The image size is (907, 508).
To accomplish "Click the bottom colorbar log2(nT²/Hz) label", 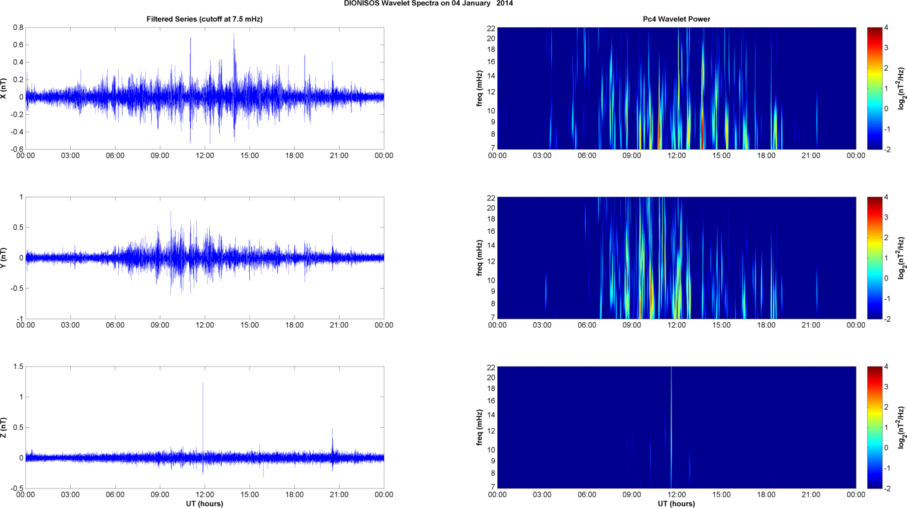I will 902,427.
